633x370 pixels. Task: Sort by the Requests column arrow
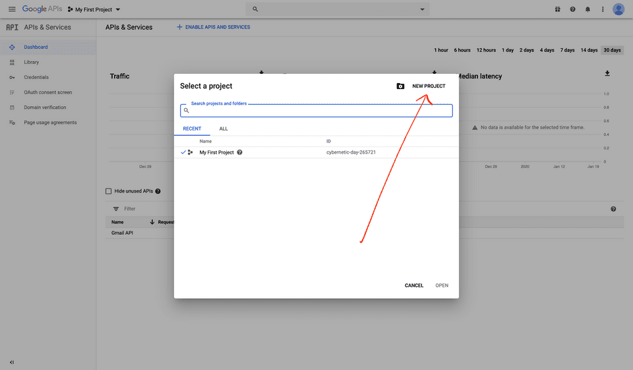[152, 222]
